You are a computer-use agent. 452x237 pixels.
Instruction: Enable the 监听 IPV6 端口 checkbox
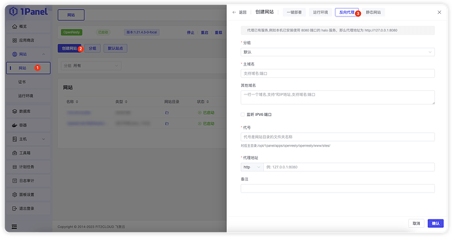[x=243, y=115]
